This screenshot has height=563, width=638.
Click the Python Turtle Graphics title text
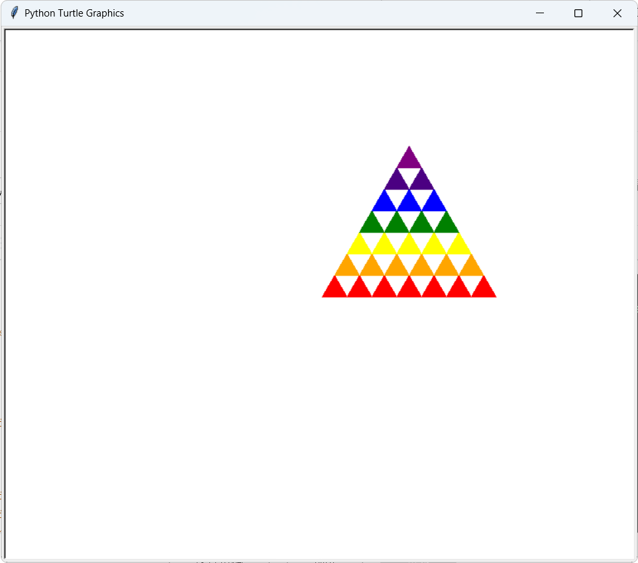(74, 13)
